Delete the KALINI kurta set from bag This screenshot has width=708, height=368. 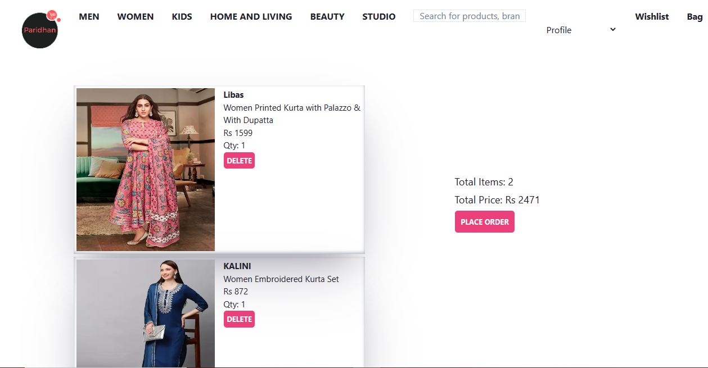tap(239, 319)
